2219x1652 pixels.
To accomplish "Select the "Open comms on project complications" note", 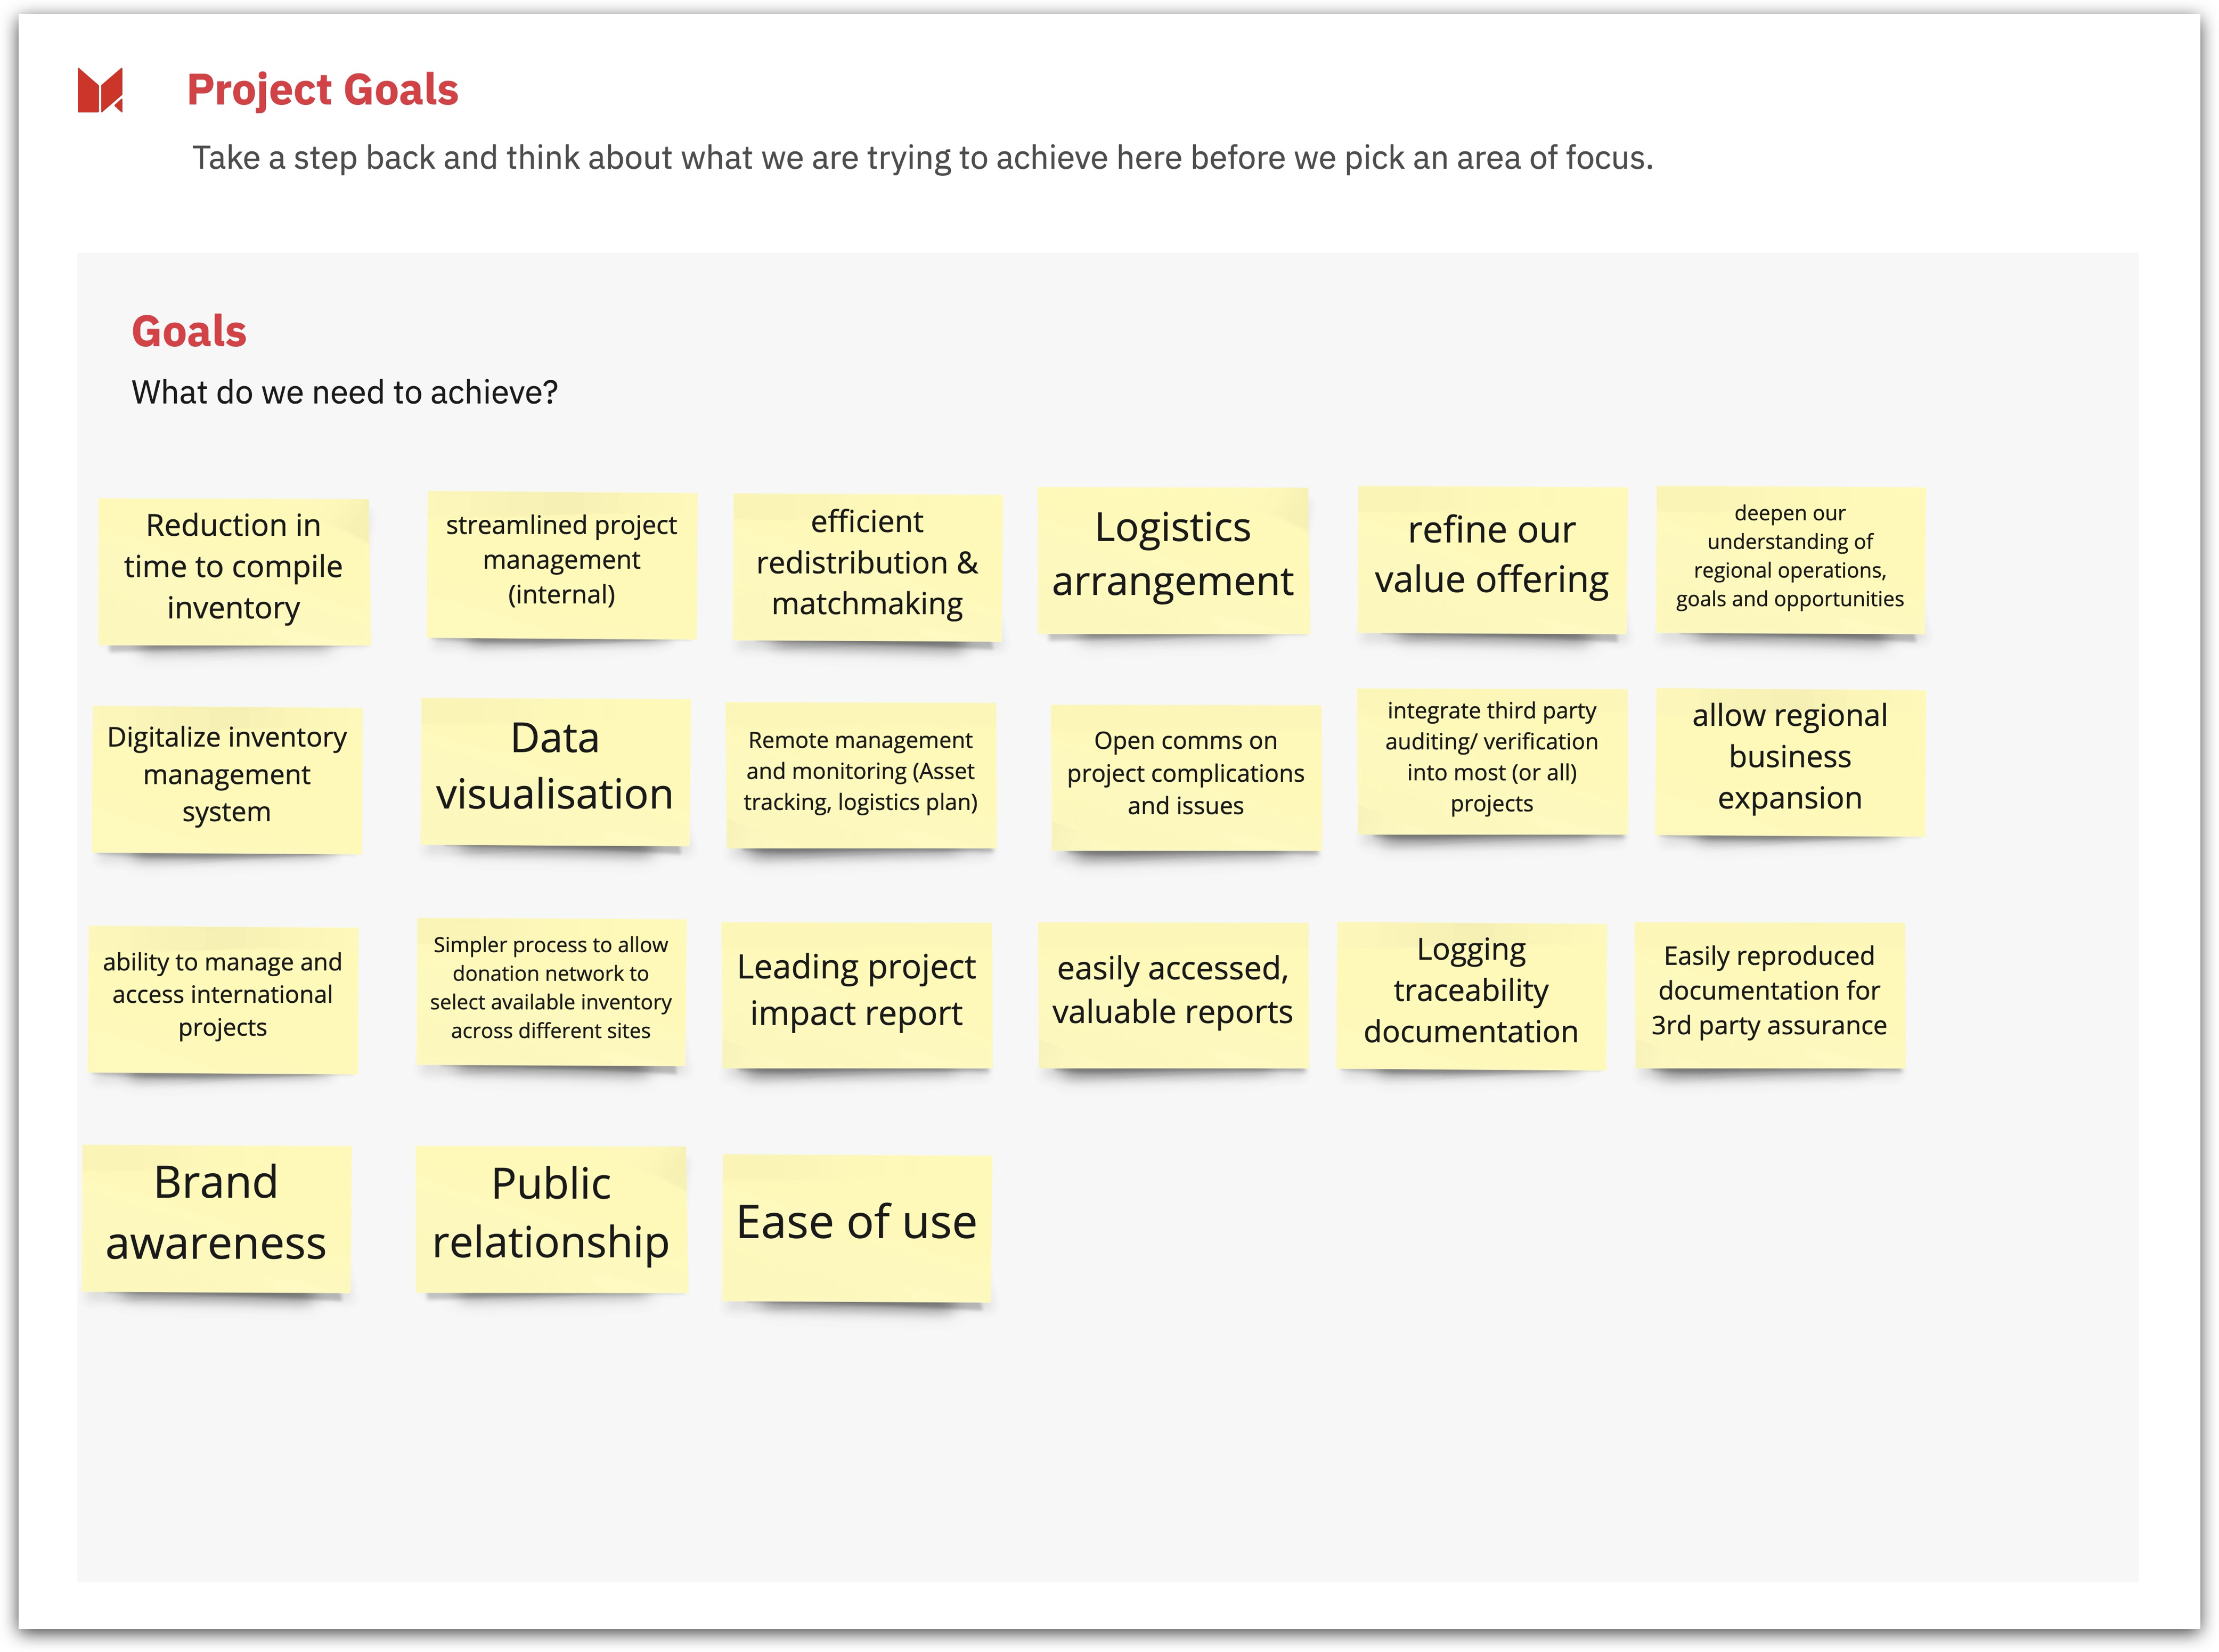I will [x=1185, y=777].
